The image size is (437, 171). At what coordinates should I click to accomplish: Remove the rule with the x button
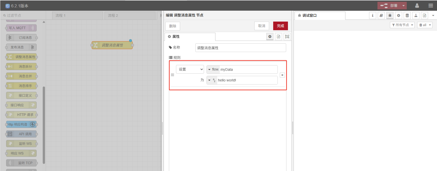[282, 75]
